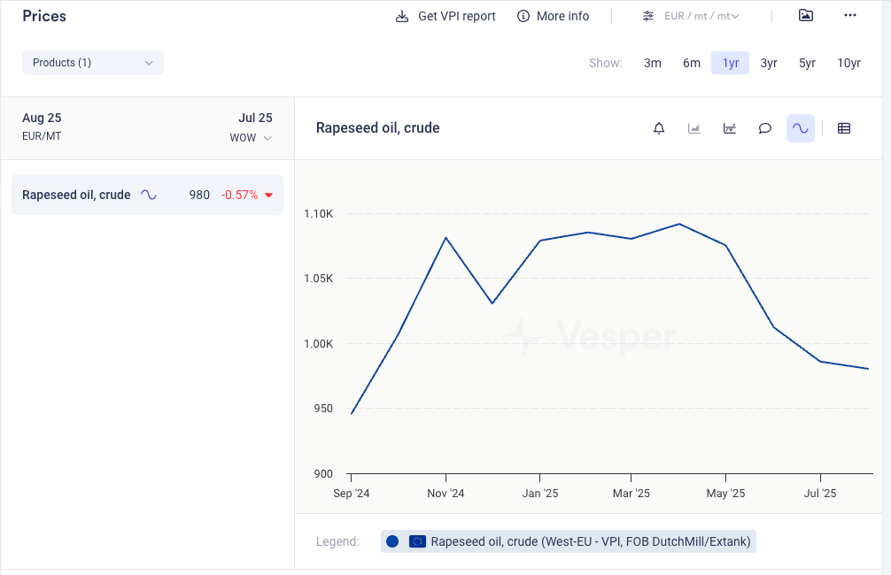Select the 5yr time range

pyautogui.click(x=807, y=63)
